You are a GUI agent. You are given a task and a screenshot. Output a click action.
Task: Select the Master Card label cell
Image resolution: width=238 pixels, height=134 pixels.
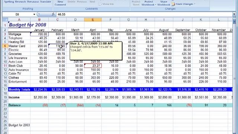19,46
